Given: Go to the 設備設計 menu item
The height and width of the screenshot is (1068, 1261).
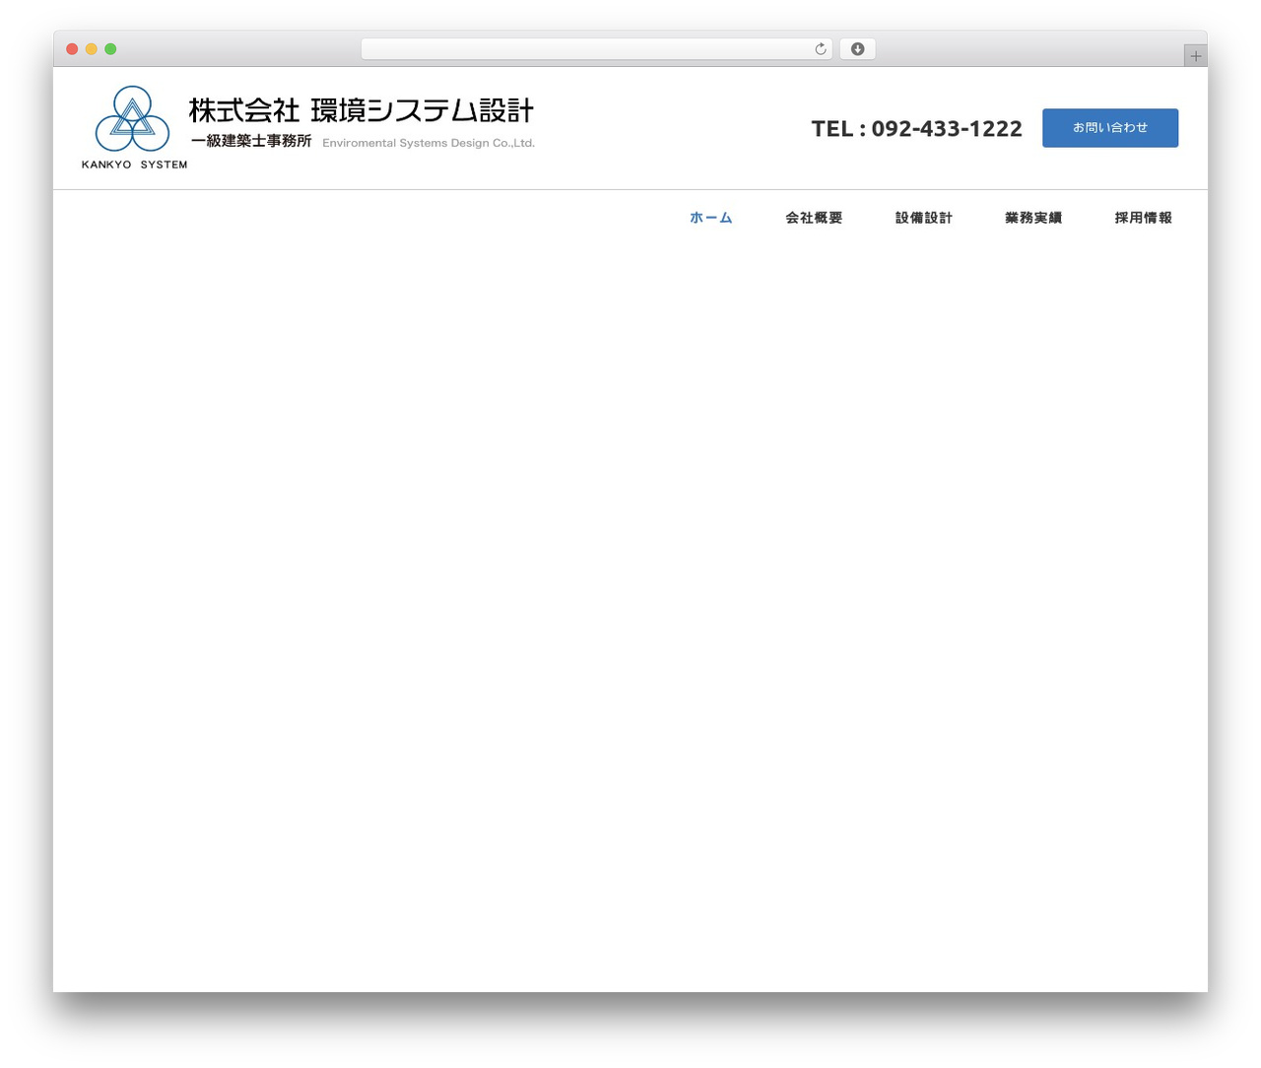Looking at the screenshot, I should pos(924,218).
